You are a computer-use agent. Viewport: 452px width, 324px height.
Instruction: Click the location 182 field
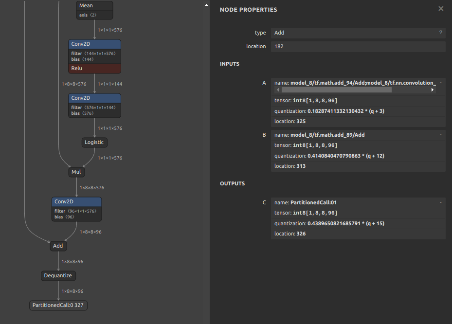pos(359,46)
